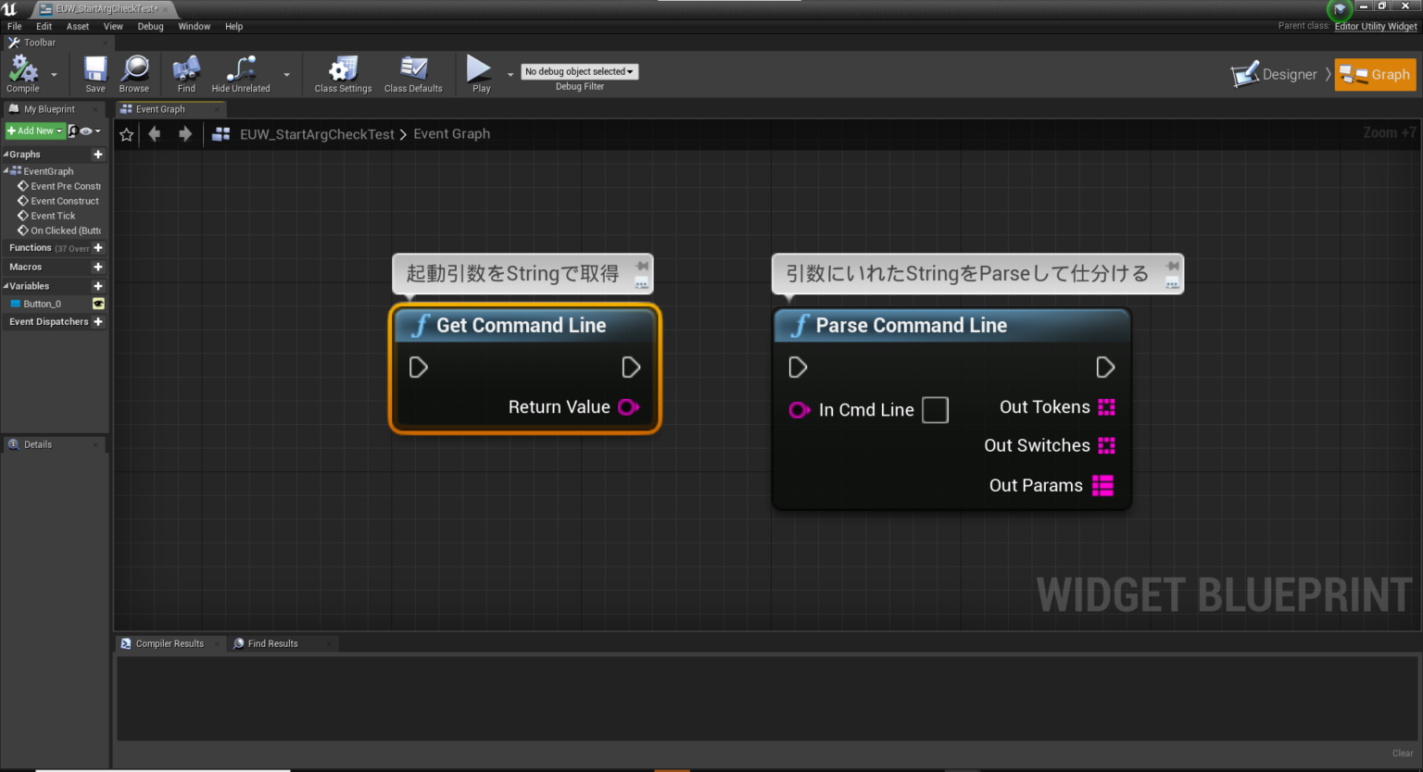Click the favorite star icon in graph
Image resolution: width=1423 pixels, height=772 pixels.
(127, 135)
